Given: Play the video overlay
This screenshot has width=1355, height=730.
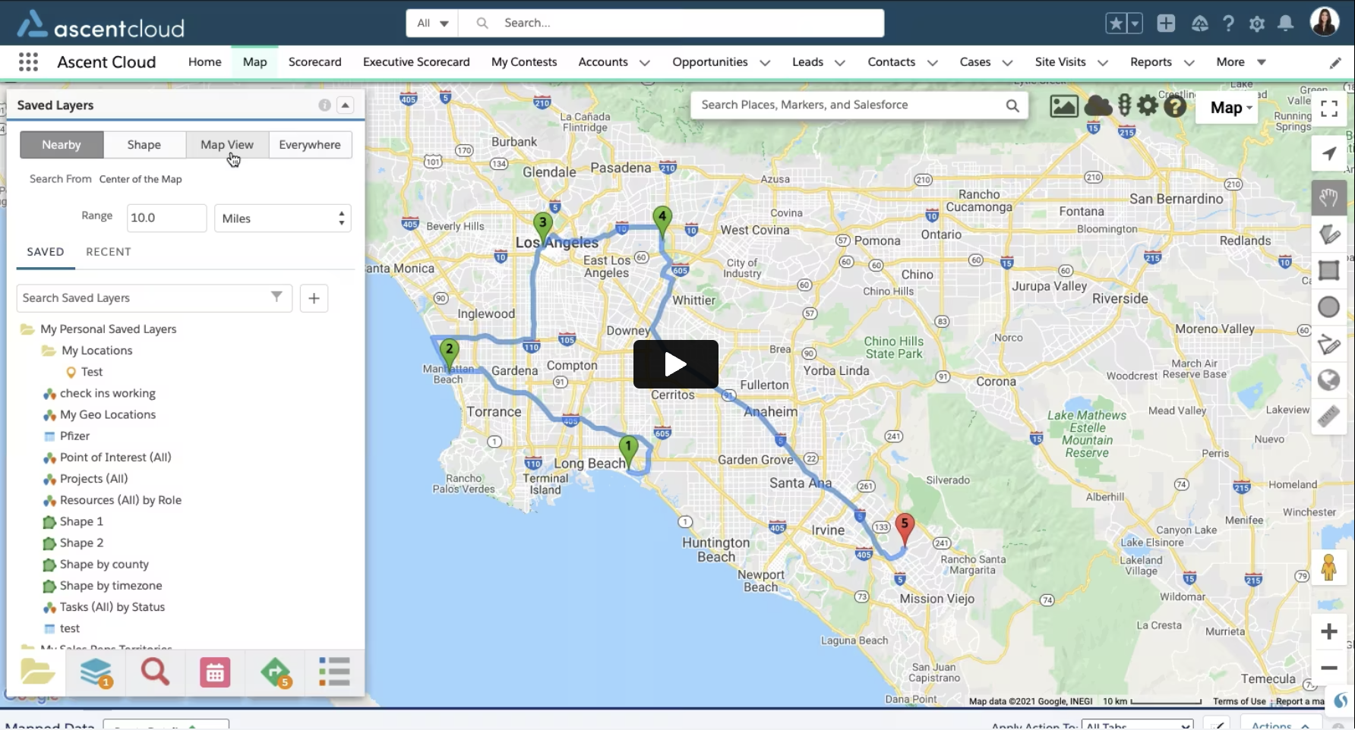Looking at the screenshot, I should [x=676, y=364].
